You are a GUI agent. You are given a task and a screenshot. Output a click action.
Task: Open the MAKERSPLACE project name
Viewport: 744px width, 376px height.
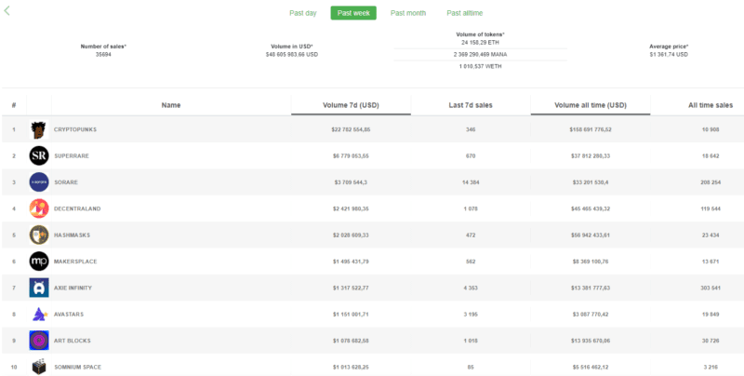(75, 262)
